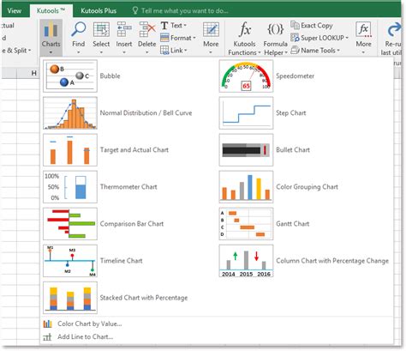Click Comparison Bar Chart label
The image size is (406, 351).
pos(132,224)
